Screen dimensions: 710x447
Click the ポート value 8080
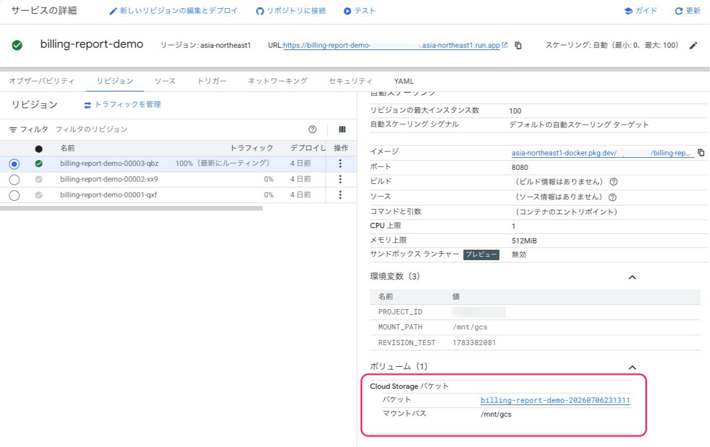click(x=520, y=168)
